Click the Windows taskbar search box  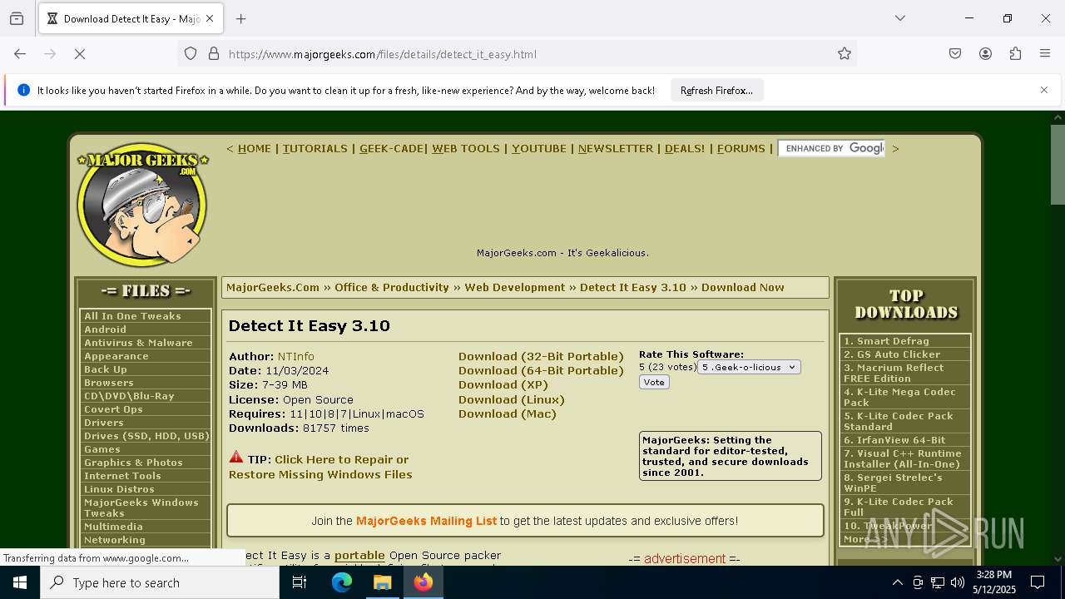point(160,582)
